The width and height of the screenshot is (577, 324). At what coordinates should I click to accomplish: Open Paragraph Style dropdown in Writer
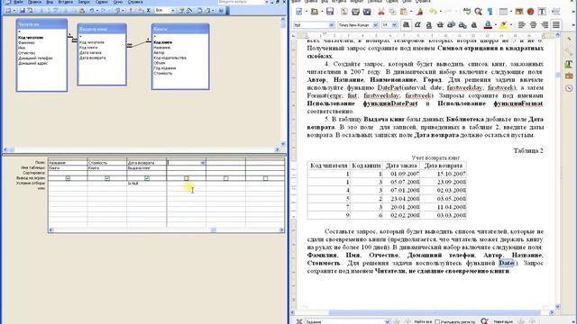[332, 25]
